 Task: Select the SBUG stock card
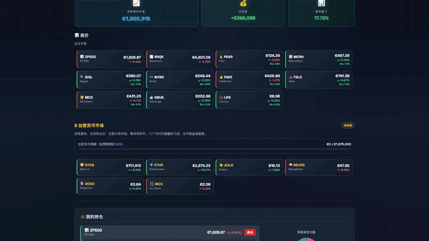(x=180, y=100)
